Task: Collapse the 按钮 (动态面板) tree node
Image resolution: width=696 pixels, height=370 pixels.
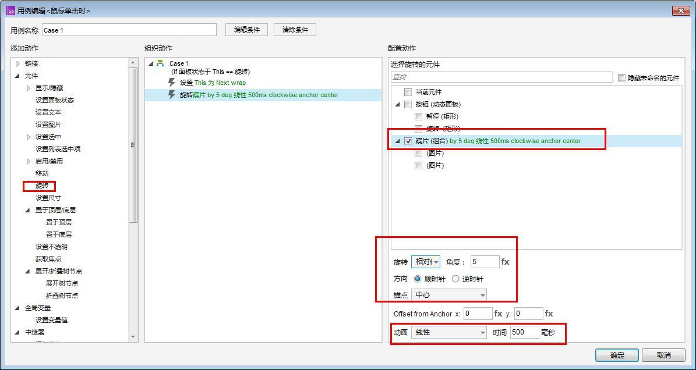Action: (x=397, y=105)
